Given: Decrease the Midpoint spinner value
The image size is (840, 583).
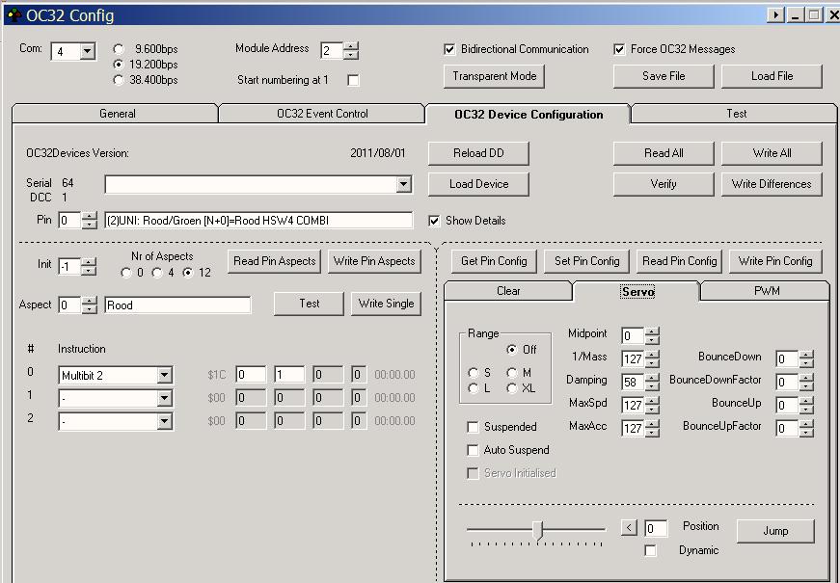Looking at the screenshot, I should 653,340.
